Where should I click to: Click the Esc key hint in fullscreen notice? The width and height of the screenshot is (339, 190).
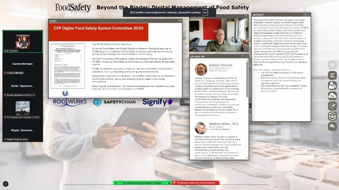(205, 13)
